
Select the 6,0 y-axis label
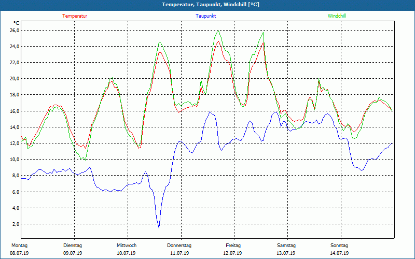click(x=16, y=192)
